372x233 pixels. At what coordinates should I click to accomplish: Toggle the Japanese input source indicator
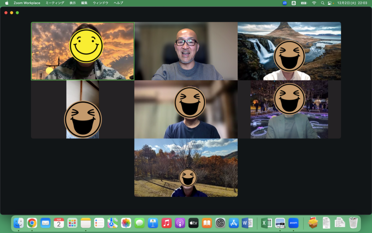(294, 3)
